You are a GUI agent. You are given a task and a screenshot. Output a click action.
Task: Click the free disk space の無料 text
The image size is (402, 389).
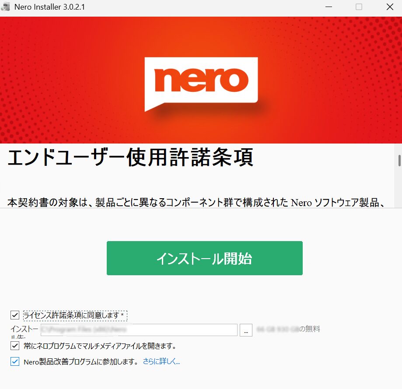point(310,329)
